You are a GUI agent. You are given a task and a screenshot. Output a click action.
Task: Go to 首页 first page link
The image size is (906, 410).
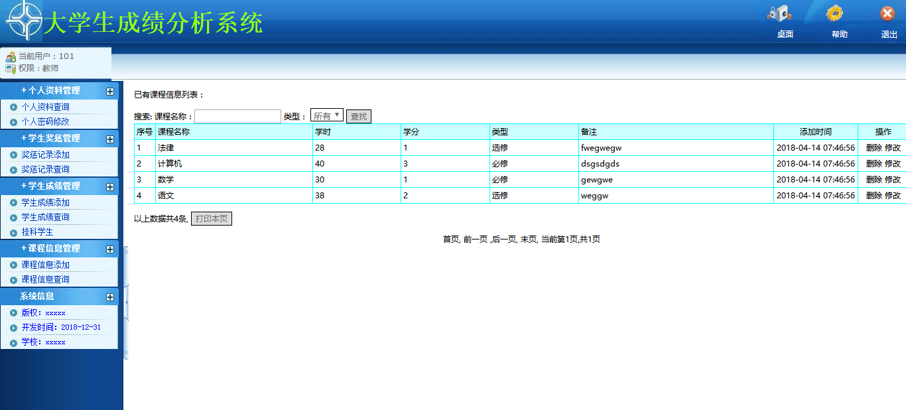[x=451, y=239]
